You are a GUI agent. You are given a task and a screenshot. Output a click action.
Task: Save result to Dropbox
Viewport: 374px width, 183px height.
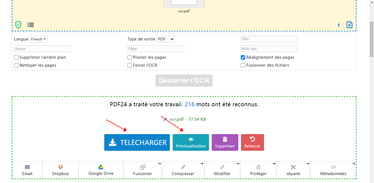(60, 170)
